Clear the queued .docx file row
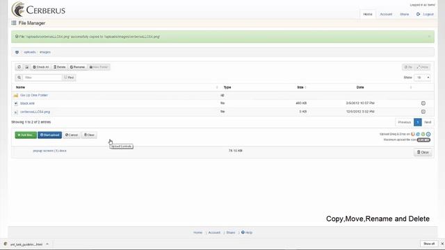 423,152
